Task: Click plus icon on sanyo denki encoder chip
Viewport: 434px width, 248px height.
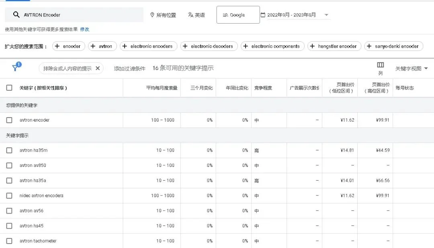Action: coord(369,46)
